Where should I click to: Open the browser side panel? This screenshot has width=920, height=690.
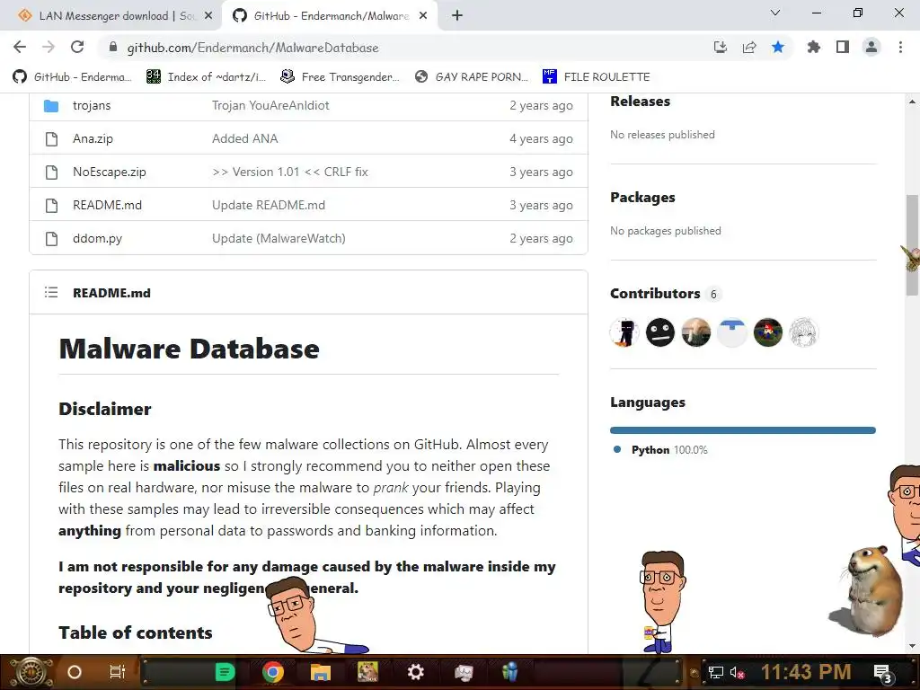(843, 47)
